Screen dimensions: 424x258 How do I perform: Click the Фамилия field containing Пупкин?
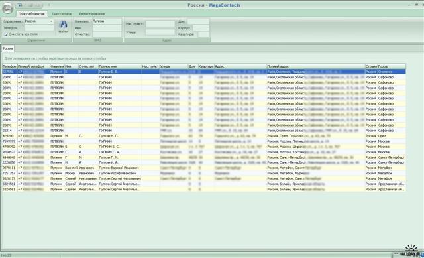point(107,21)
